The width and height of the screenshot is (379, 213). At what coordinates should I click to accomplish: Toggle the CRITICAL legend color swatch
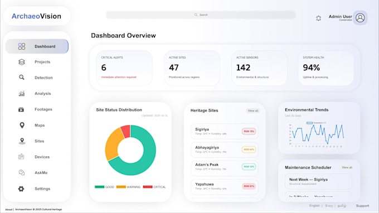148,187
